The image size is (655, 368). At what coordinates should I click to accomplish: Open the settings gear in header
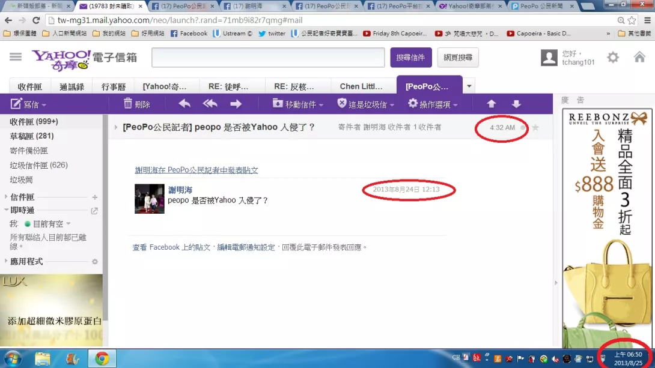coord(613,57)
